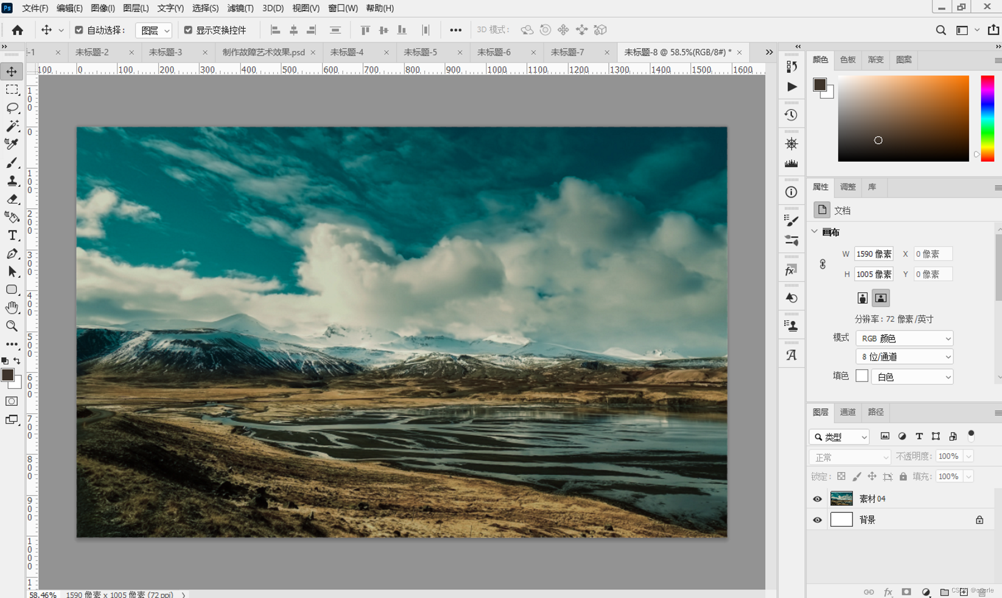Open the blend mode 正常 dropdown
Screen dimensions: 1002x598
point(850,458)
